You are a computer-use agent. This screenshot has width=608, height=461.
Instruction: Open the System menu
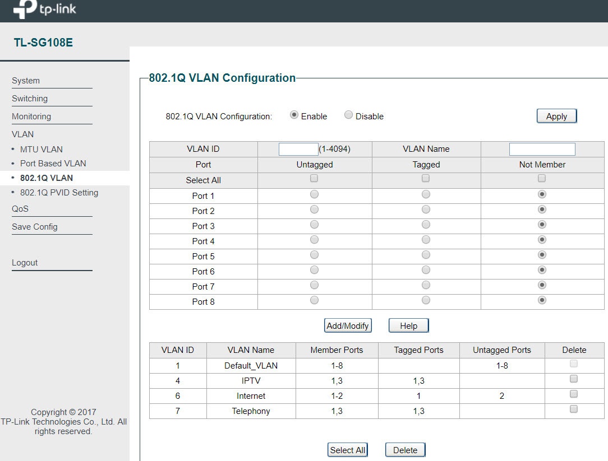pos(26,81)
